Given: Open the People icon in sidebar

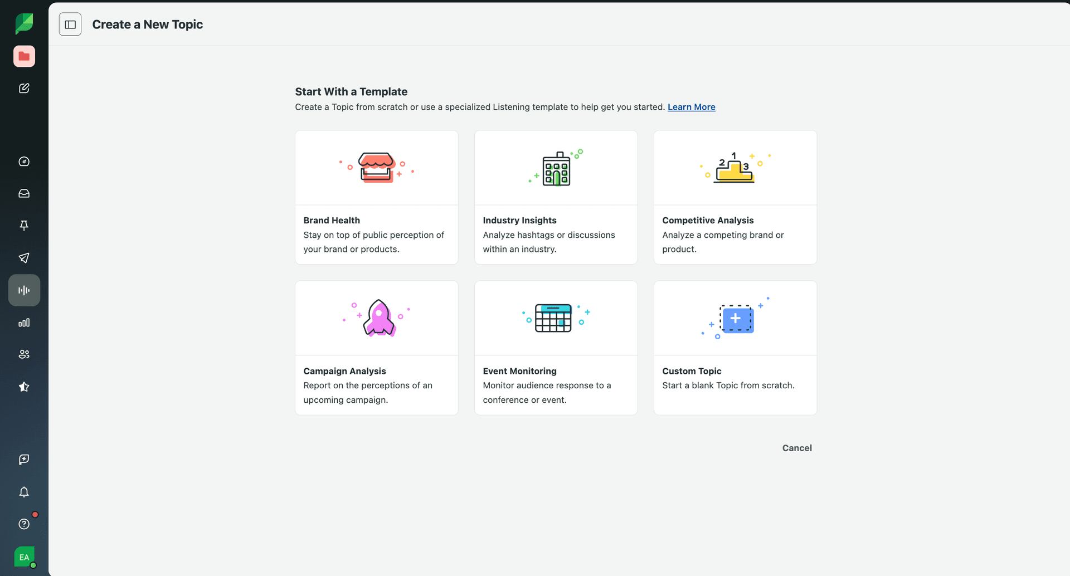Looking at the screenshot, I should click(24, 354).
